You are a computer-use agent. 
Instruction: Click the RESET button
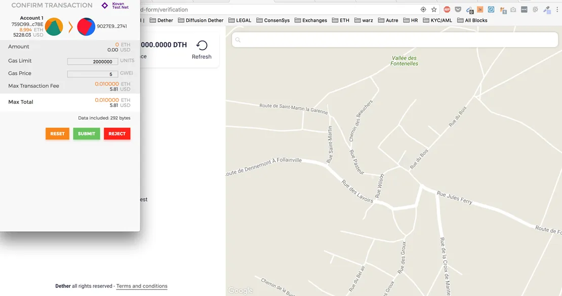point(57,134)
